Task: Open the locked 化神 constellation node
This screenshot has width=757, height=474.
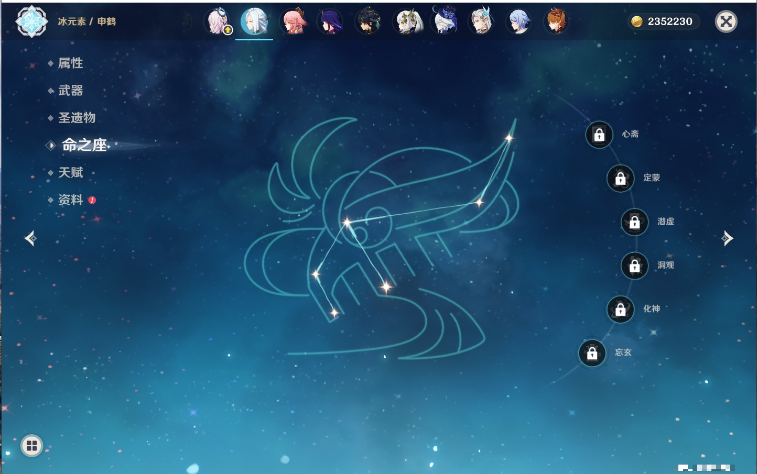Action: tap(620, 310)
